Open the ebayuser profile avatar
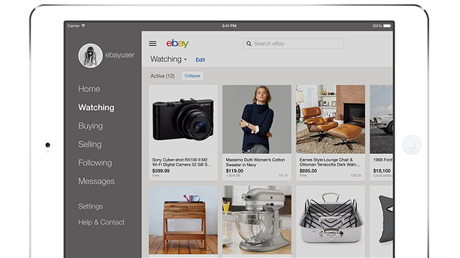Viewport: 460px width, 258px height. pyautogui.click(x=90, y=55)
